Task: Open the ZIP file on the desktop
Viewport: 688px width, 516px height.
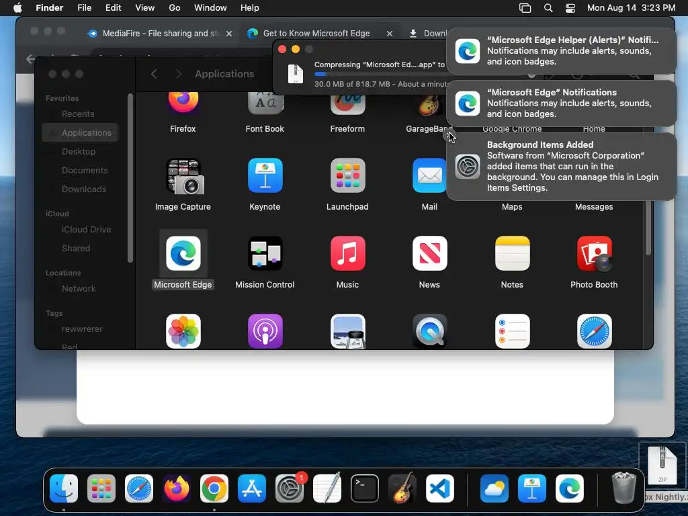Action: tap(662, 466)
